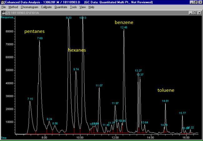Open the File menu
Image resolution: width=203 pixels, height=141 pixels.
[x=4, y=7]
